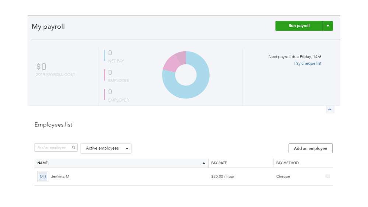Click the mauve employer chart segment

pyautogui.click(x=181, y=57)
